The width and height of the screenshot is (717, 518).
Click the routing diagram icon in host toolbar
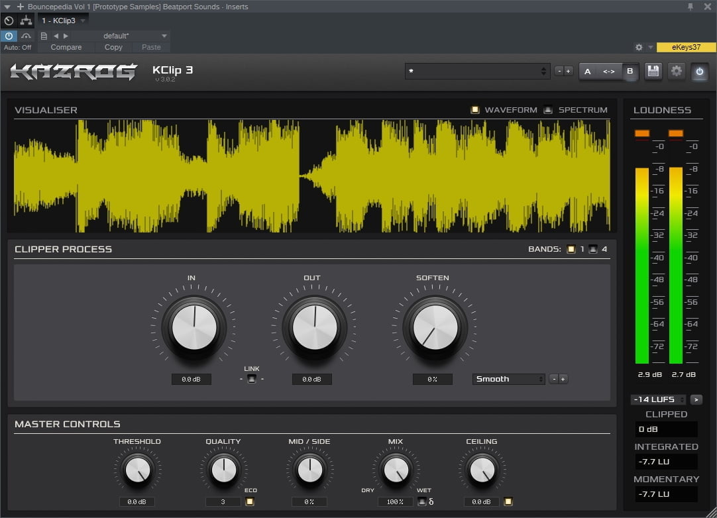point(26,21)
